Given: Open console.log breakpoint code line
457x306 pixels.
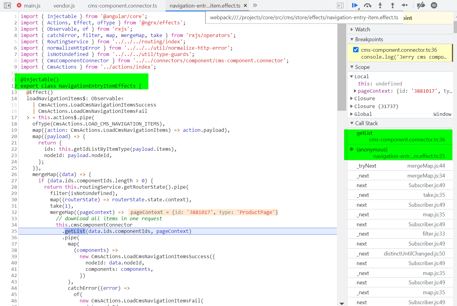Looking at the screenshot, I should click(x=404, y=57).
